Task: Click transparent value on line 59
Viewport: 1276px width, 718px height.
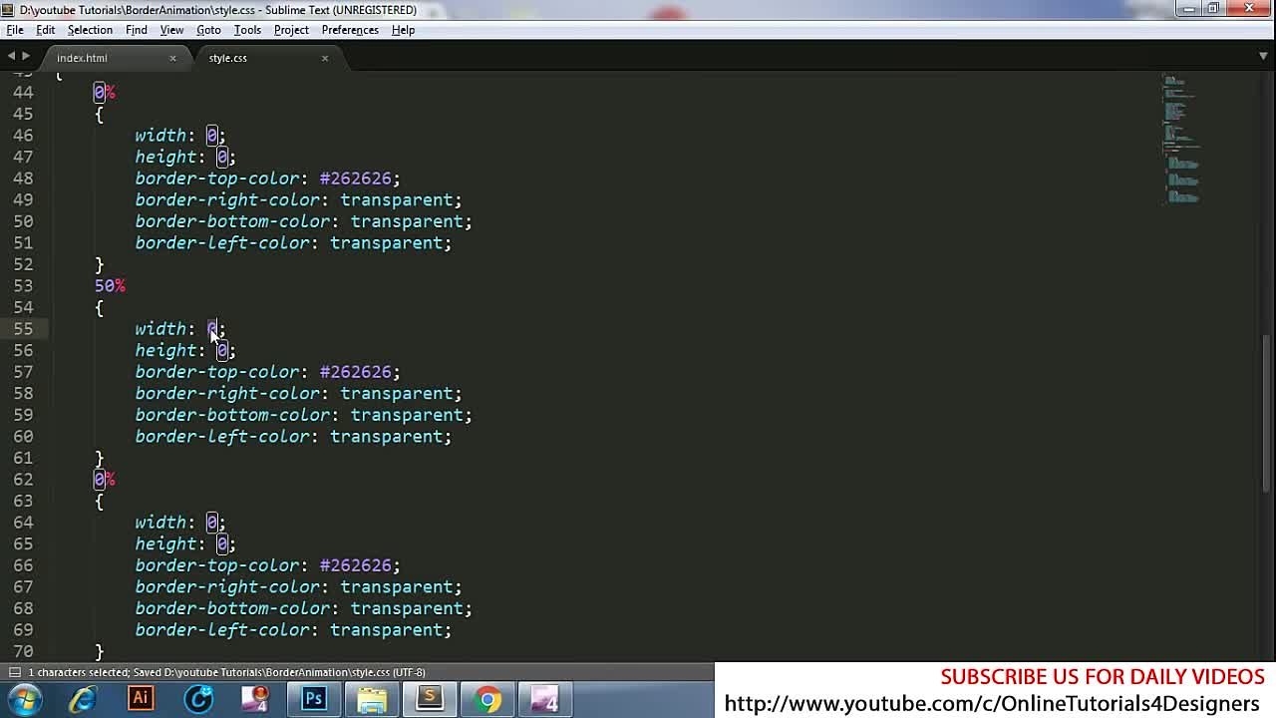Action: [x=407, y=415]
